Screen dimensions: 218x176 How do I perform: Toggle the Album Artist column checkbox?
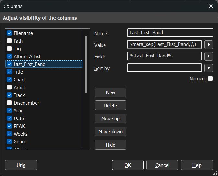pos(9,57)
